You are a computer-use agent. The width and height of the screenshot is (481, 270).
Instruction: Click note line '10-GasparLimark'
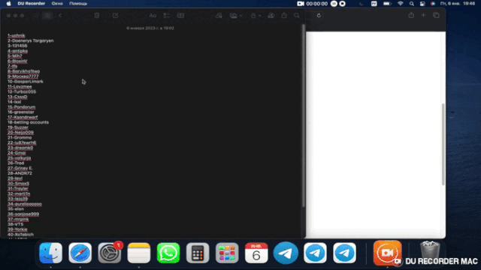click(26, 82)
